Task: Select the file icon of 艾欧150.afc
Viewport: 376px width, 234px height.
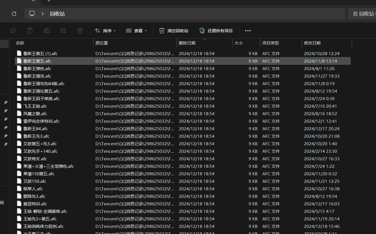Action: pyautogui.click(x=19, y=181)
